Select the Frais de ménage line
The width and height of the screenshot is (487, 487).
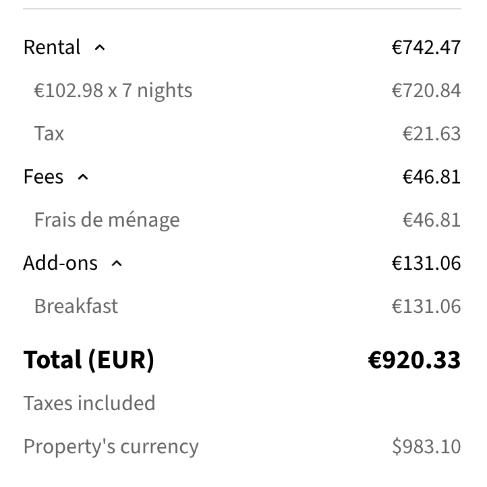107,220
